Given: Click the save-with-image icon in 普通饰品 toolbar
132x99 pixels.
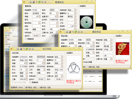Looking at the screenshot, I should click(x=34, y=2).
